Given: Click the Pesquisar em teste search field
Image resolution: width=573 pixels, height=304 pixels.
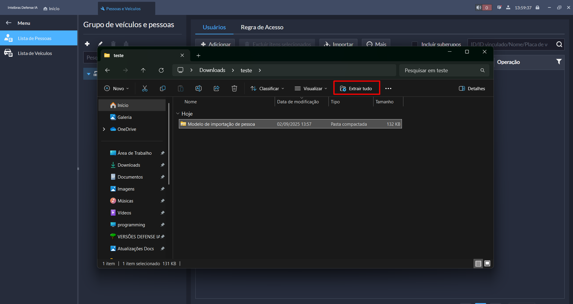Looking at the screenshot, I should (x=440, y=70).
